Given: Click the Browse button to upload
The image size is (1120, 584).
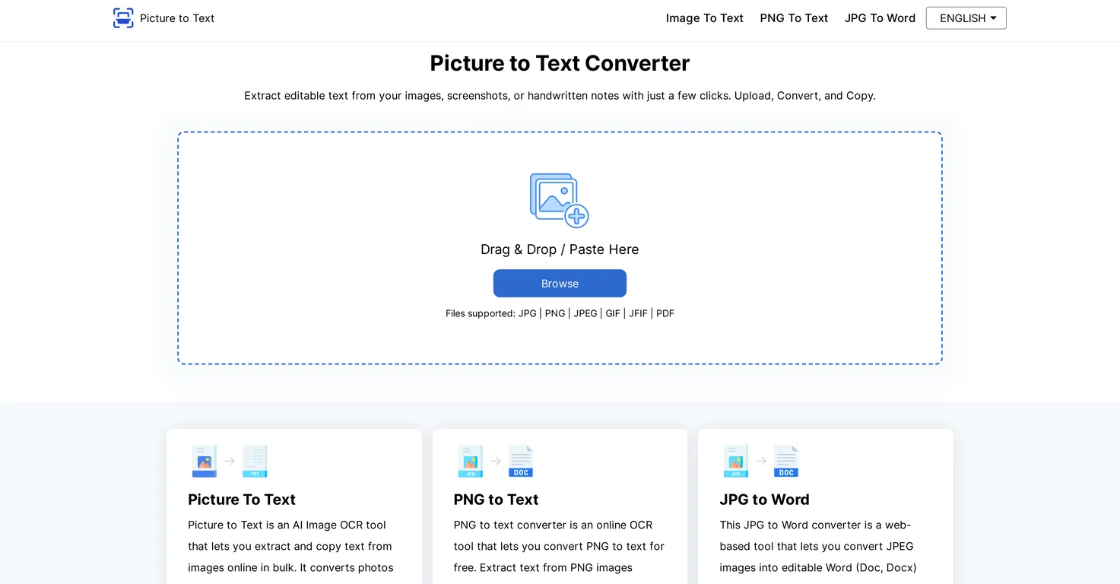Looking at the screenshot, I should point(560,284).
